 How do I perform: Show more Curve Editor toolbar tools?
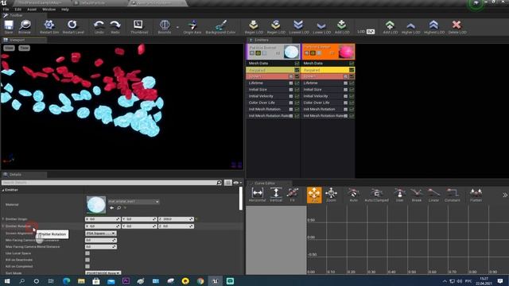coord(505,195)
